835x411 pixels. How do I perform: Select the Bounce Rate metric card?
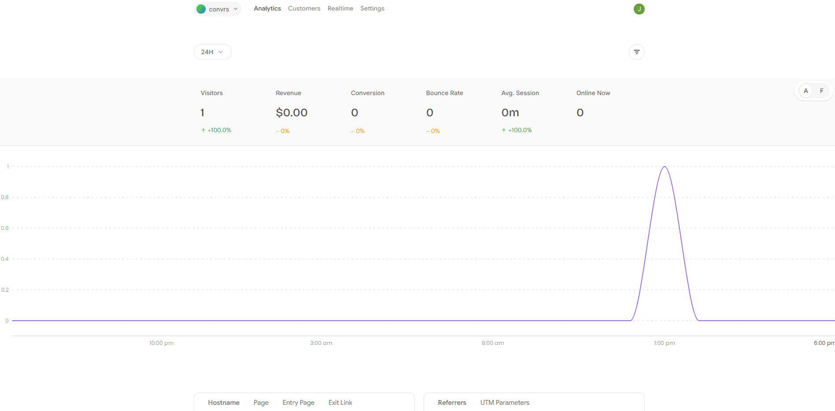457,112
